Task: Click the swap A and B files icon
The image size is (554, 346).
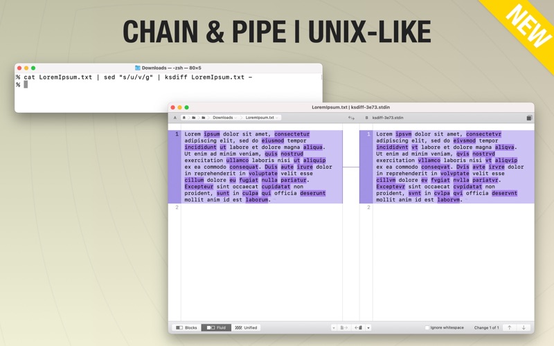Action: point(351,118)
